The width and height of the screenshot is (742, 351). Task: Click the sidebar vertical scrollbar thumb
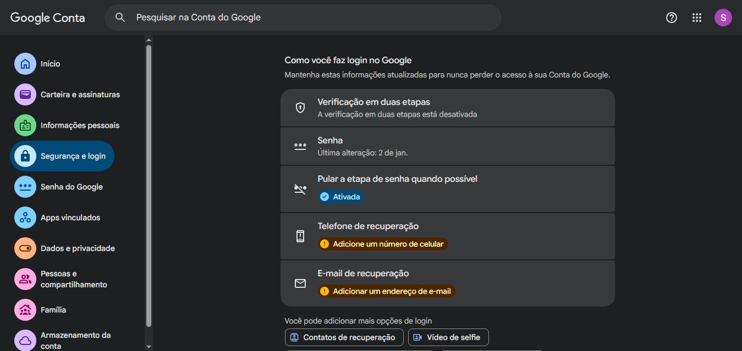[x=149, y=186]
